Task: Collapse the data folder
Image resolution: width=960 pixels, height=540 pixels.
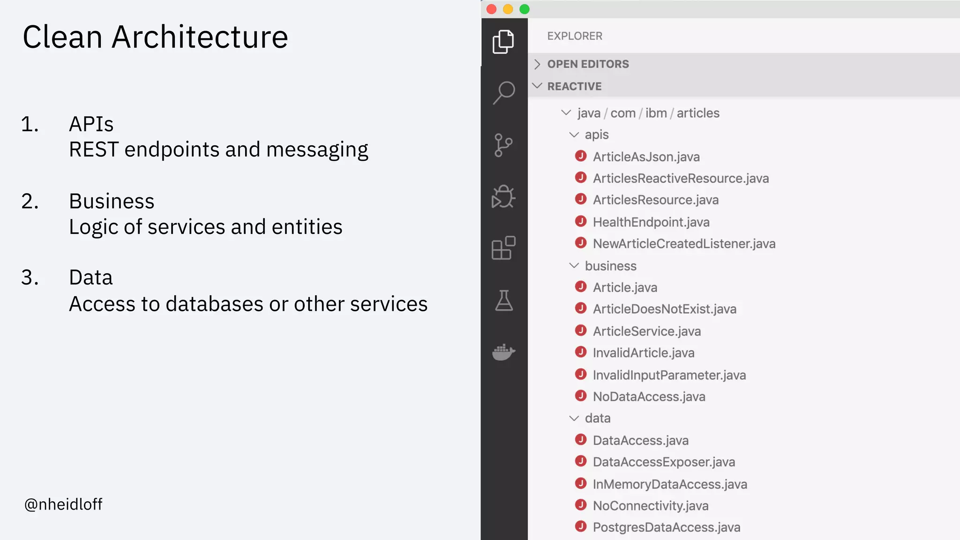Action: click(x=574, y=418)
